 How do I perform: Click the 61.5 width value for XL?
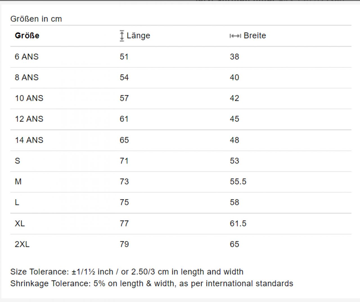(238, 224)
